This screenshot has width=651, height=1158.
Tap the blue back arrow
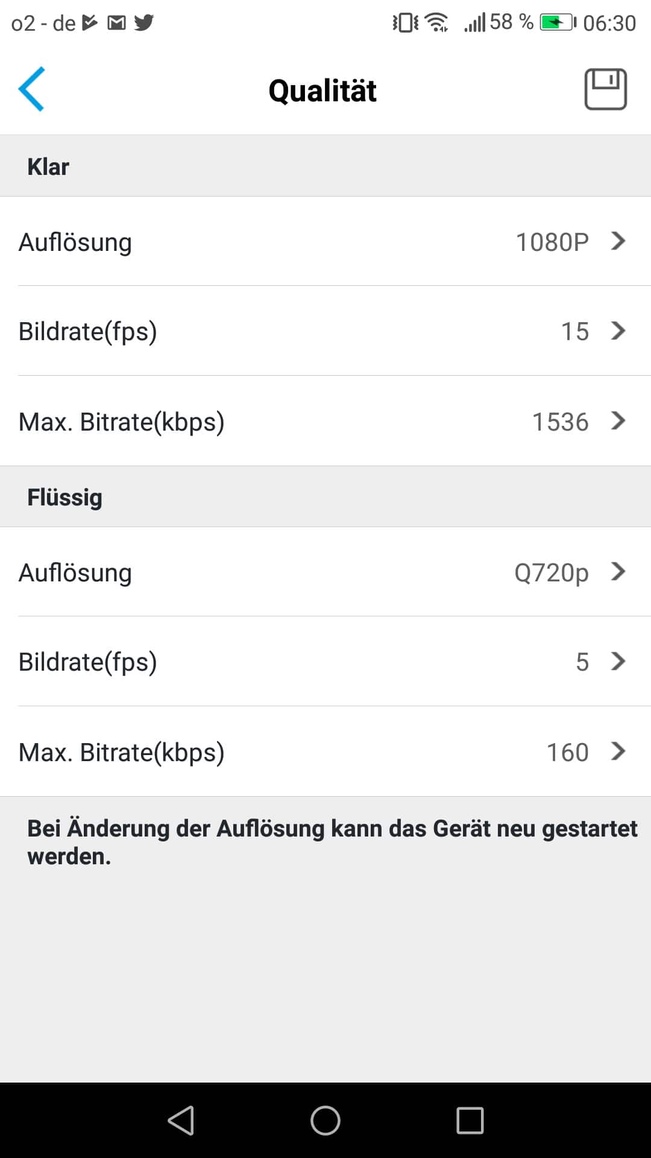(31, 89)
